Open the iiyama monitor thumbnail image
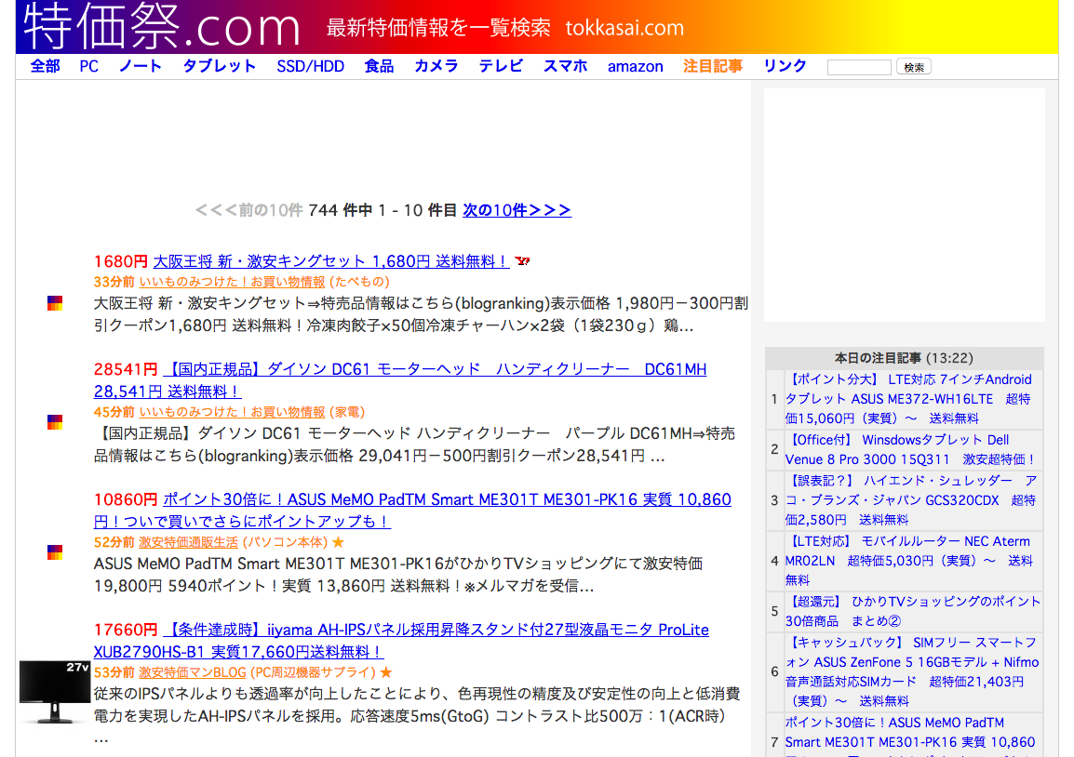 (x=55, y=691)
